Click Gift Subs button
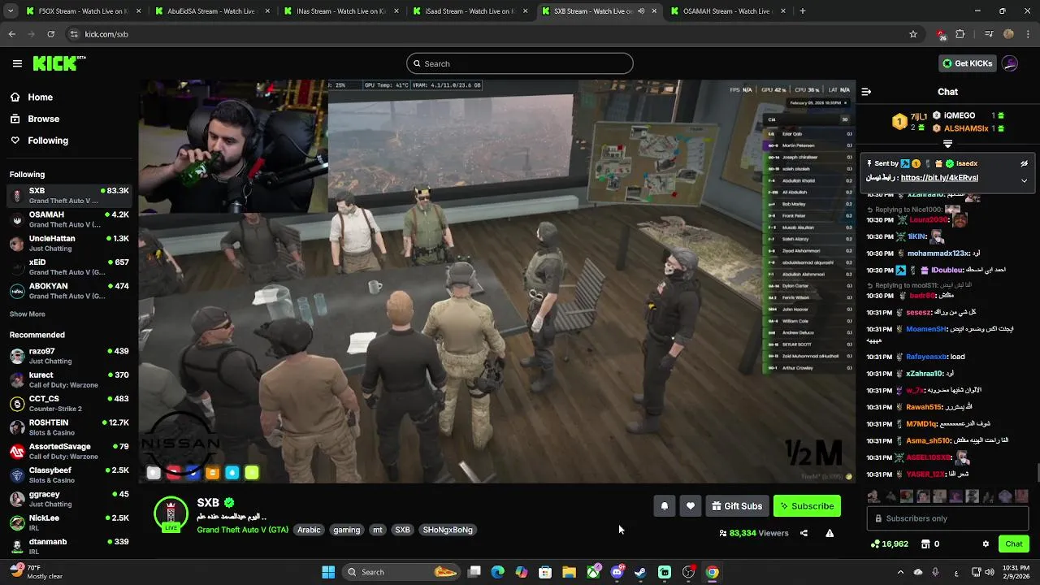 pyautogui.click(x=737, y=506)
